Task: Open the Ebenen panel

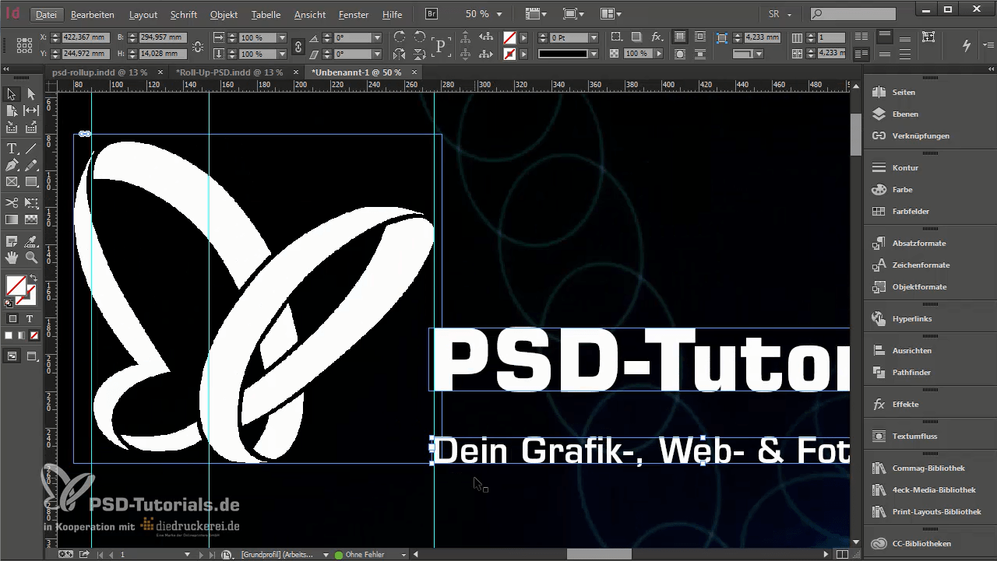Action: click(904, 114)
